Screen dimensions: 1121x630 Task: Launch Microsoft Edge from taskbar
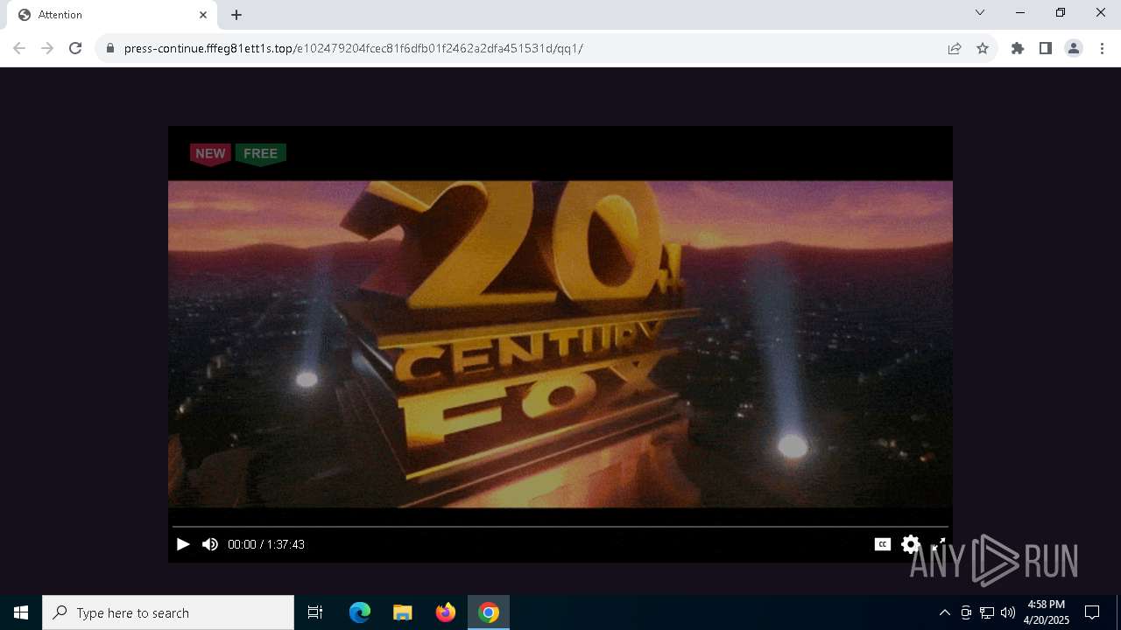[x=360, y=612]
